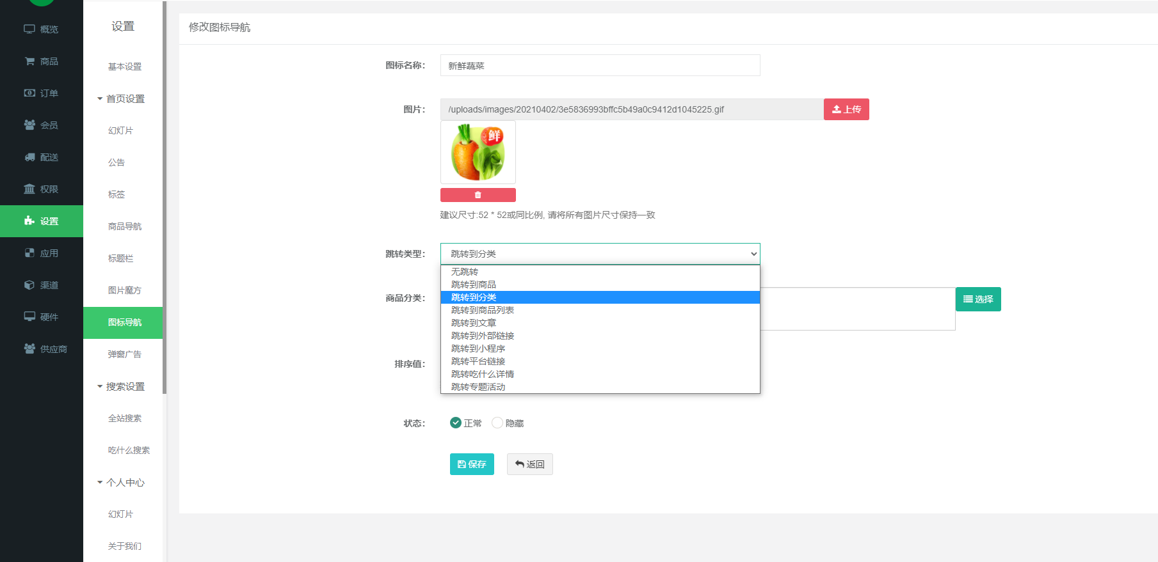Click the 渠道 cube icon
This screenshot has height=562, width=1158.
(x=29, y=285)
